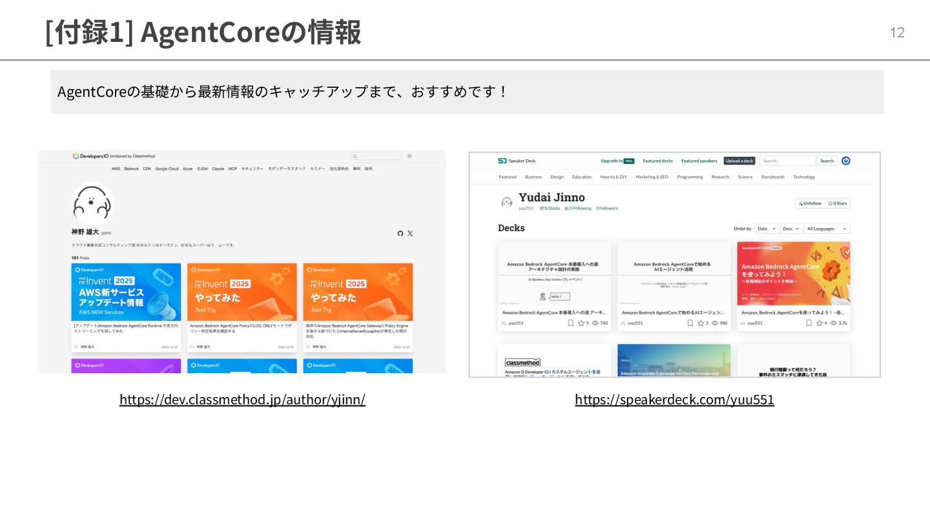Bookmark the deck with 3.7k views

point(809,323)
